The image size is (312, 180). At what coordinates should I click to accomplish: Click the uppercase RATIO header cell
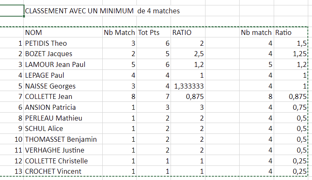(x=182, y=32)
